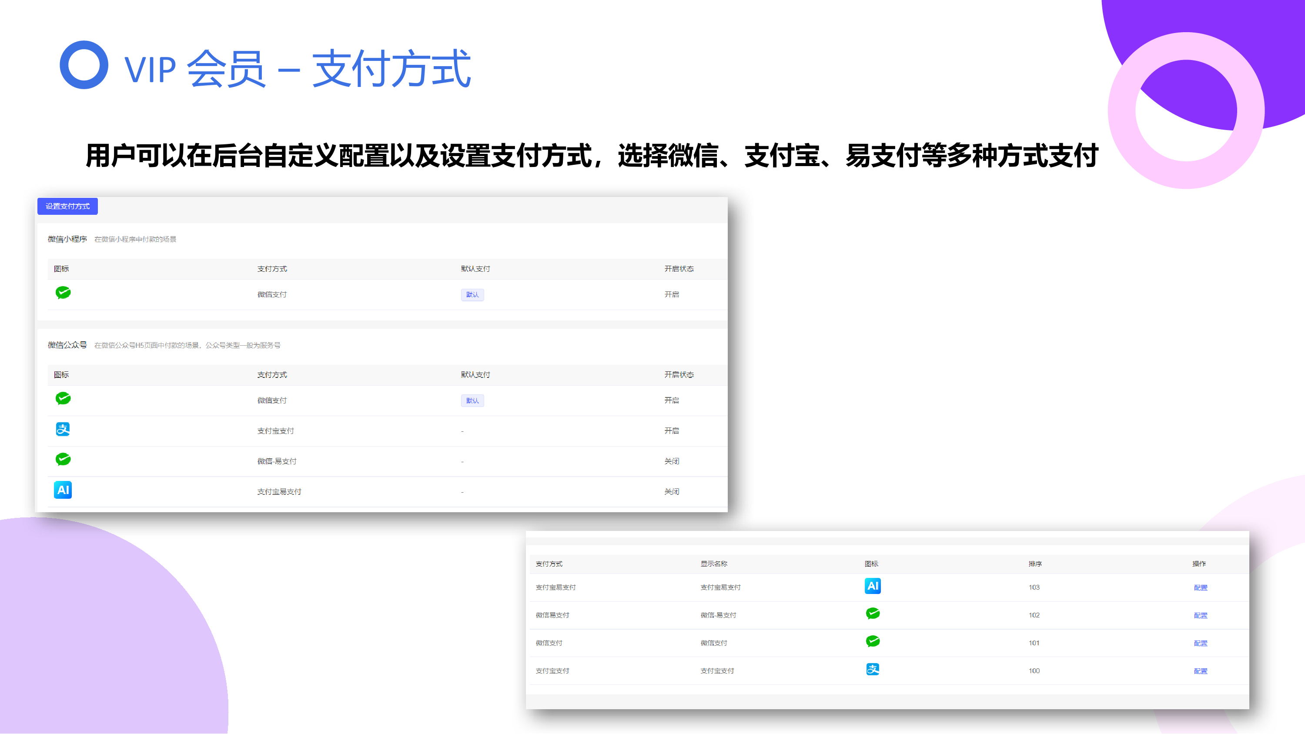Click 关闭 status of 支付宝易支付 row
This screenshot has width=1305, height=734.
coord(671,492)
